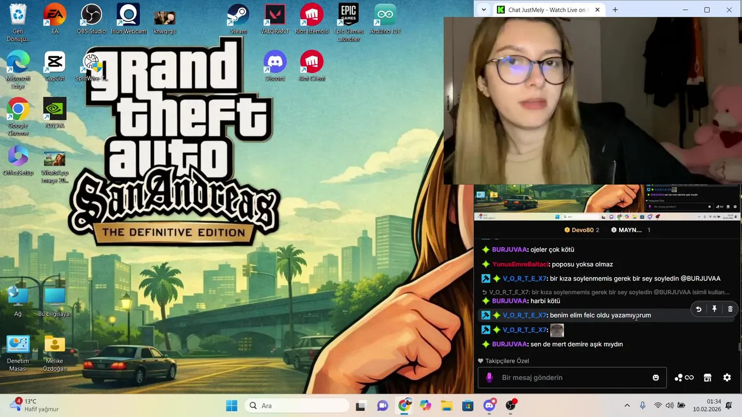The height and width of the screenshot is (417, 742).
Task: Close the Chat JustMely tab
Action: 597,10
